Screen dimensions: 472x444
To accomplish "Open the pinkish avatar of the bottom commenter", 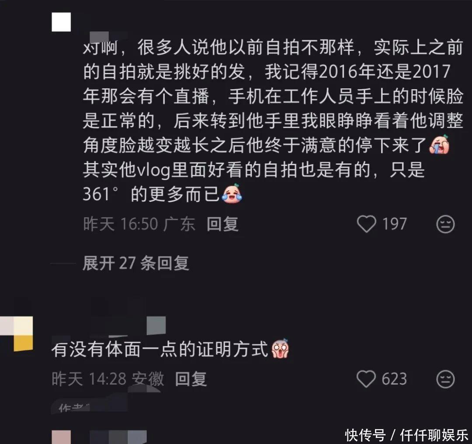I will [62, 437].
